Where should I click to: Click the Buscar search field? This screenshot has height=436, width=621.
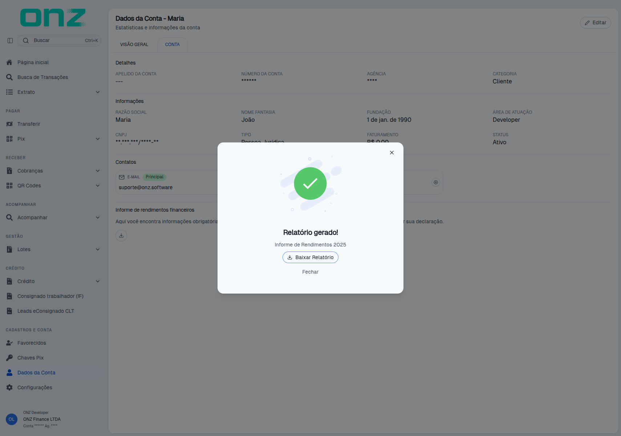(60, 41)
